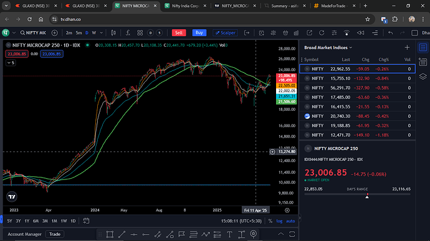Screen dimensions: 430x241
Task: Open the go-to-date calendar icon
Action: coord(86,221)
